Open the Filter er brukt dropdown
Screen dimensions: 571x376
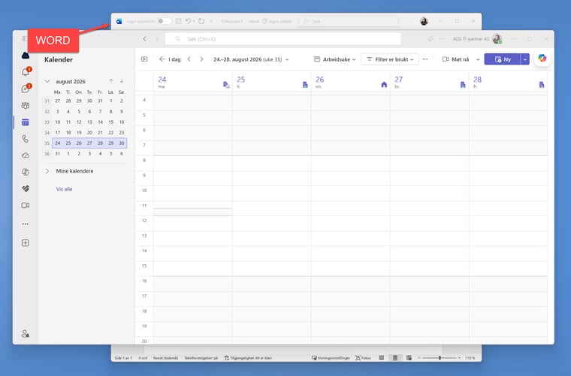coord(390,59)
